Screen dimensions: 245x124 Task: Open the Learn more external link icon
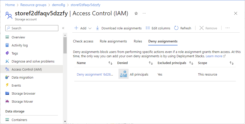tap(224, 56)
